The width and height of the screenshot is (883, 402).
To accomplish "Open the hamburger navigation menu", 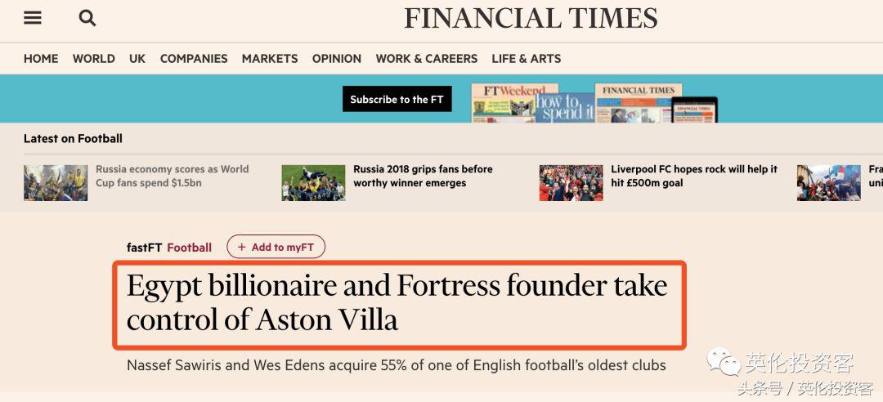I will coord(33,18).
